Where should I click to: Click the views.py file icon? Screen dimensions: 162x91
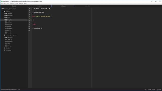pos(6,33)
